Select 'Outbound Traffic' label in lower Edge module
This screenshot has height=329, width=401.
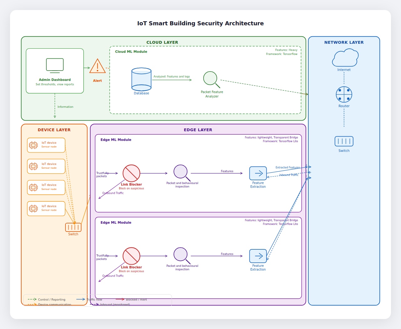(113, 276)
